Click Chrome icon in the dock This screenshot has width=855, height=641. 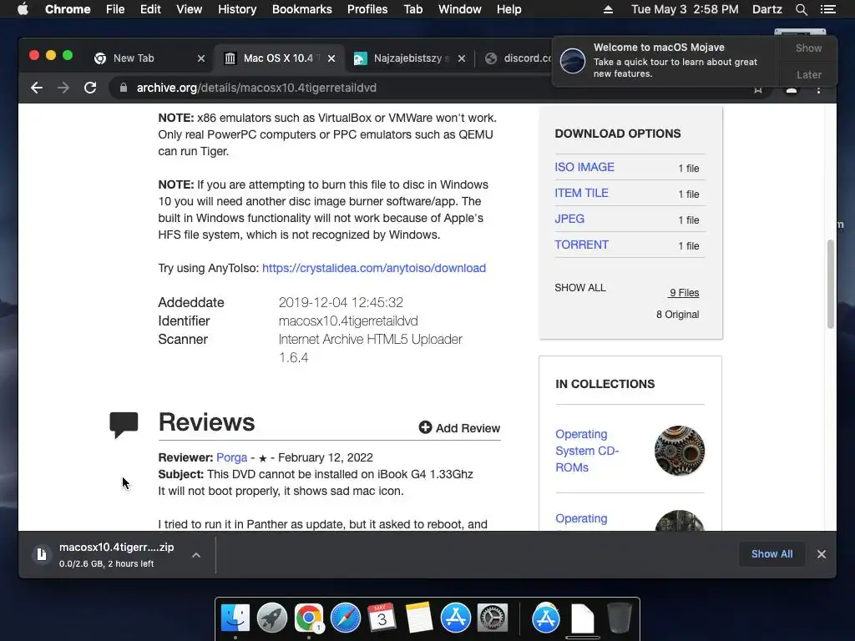pyautogui.click(x=309, y=618)
